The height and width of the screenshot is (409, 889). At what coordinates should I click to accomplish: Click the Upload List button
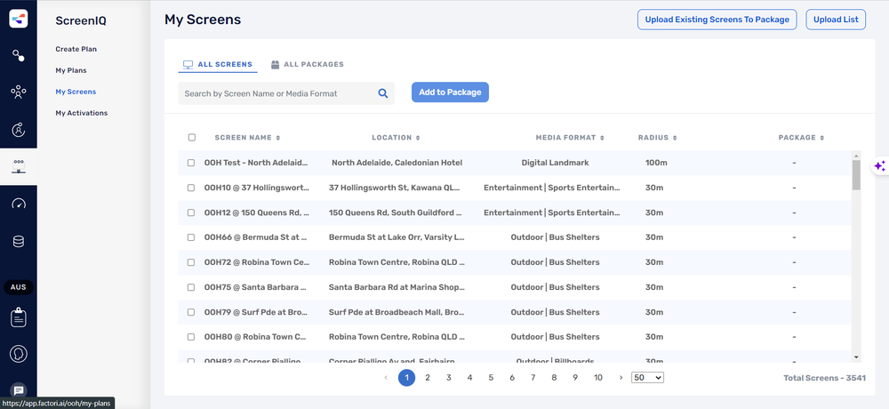click(x=836, y=20)
